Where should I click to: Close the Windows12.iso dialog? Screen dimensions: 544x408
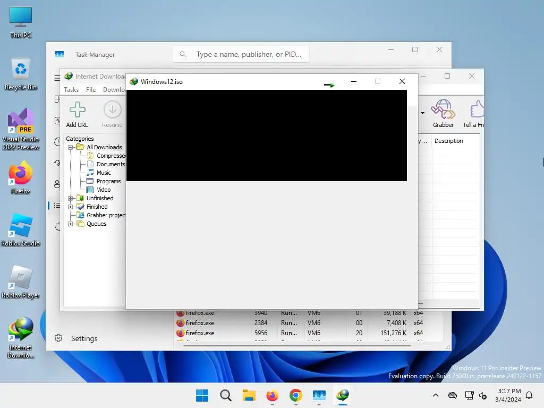(x=402, y=81)
